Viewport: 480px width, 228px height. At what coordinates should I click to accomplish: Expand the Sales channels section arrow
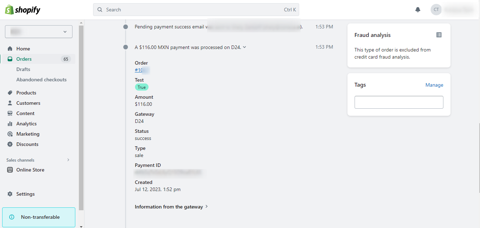click(68, 160)
